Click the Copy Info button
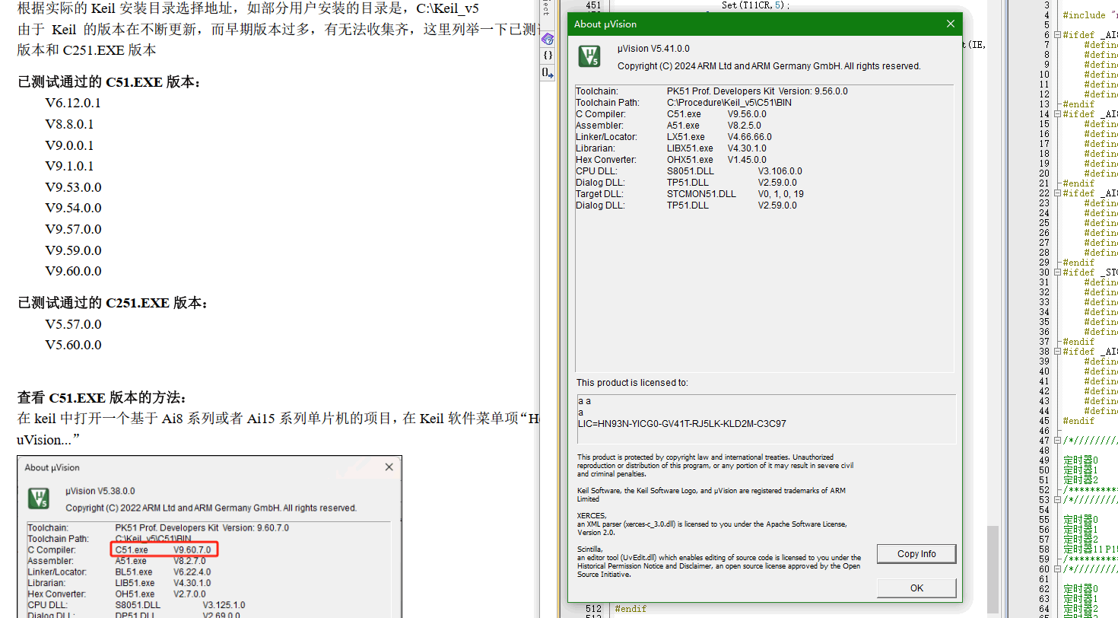The image size is (1118, 618). (x=916, y=554)
